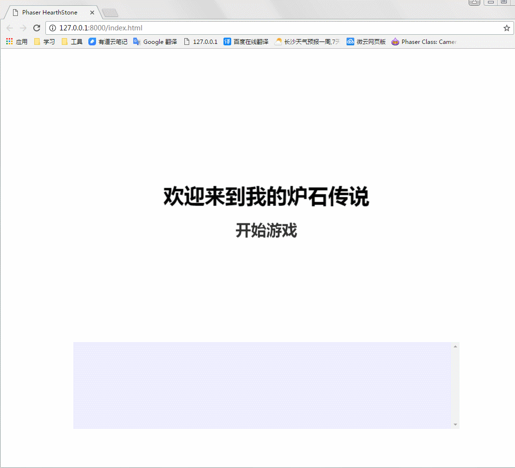Click the scroll up arrow of log panel
Screen dimensions: 515x468
(x=455, y=346)
